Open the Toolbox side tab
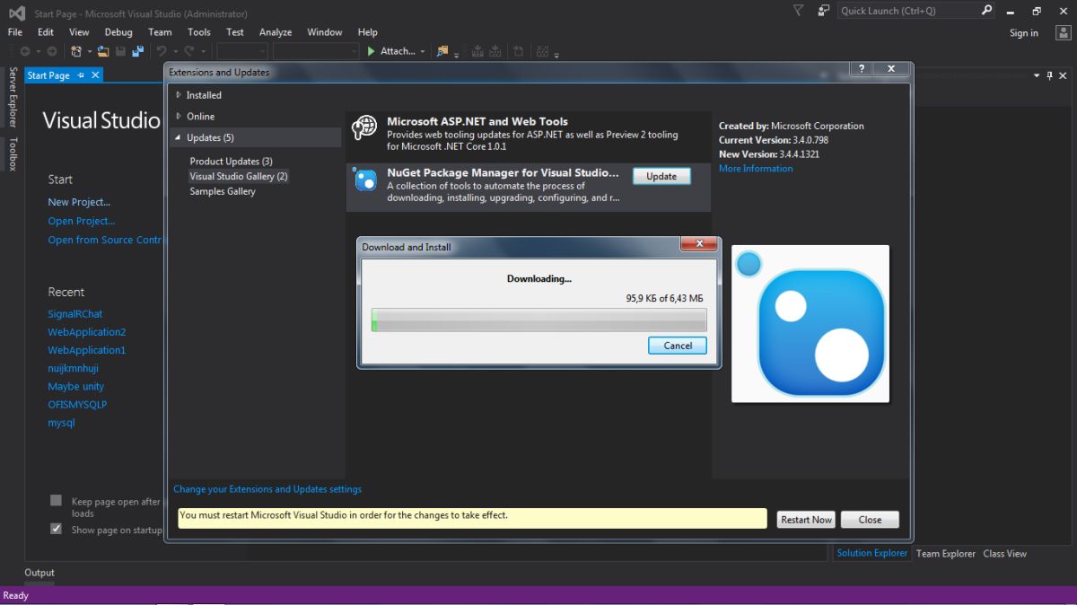This screenshot has height=605, width=1077. pyautogui.click(x=13, y=153)
